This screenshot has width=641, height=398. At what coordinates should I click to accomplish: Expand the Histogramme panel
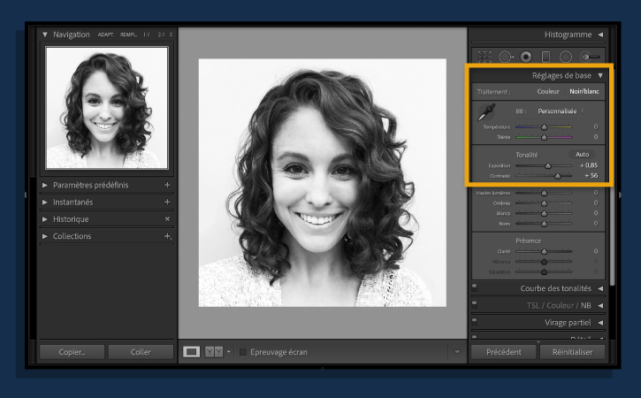600,34
